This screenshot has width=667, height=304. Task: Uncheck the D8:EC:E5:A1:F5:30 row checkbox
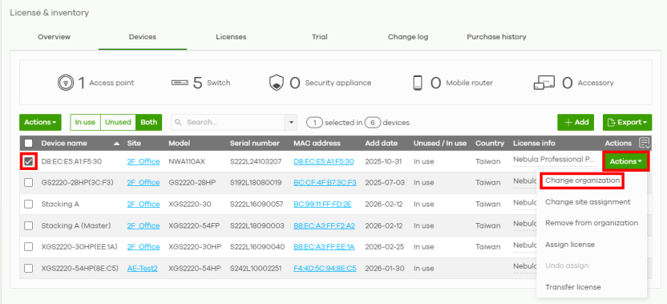coord(29,162)
